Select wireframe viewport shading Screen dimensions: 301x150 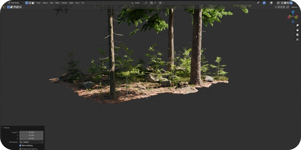[x=282, y=3]
